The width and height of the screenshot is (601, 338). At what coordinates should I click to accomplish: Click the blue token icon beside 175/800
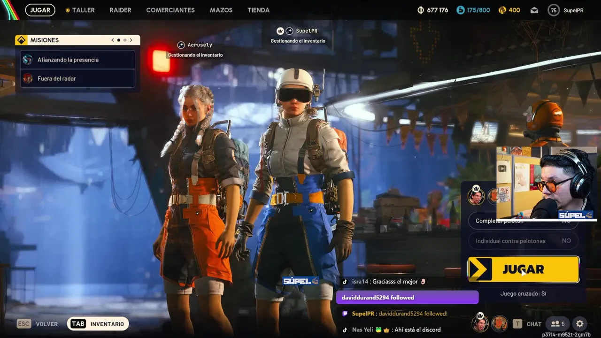click(461, 10)
